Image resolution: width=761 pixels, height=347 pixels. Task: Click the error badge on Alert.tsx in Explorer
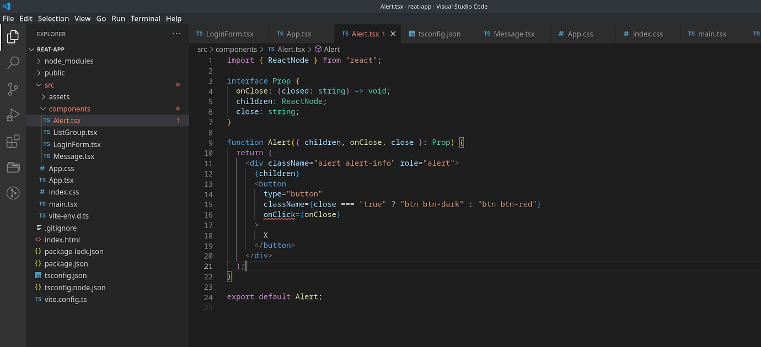click(x=178, y=120)
